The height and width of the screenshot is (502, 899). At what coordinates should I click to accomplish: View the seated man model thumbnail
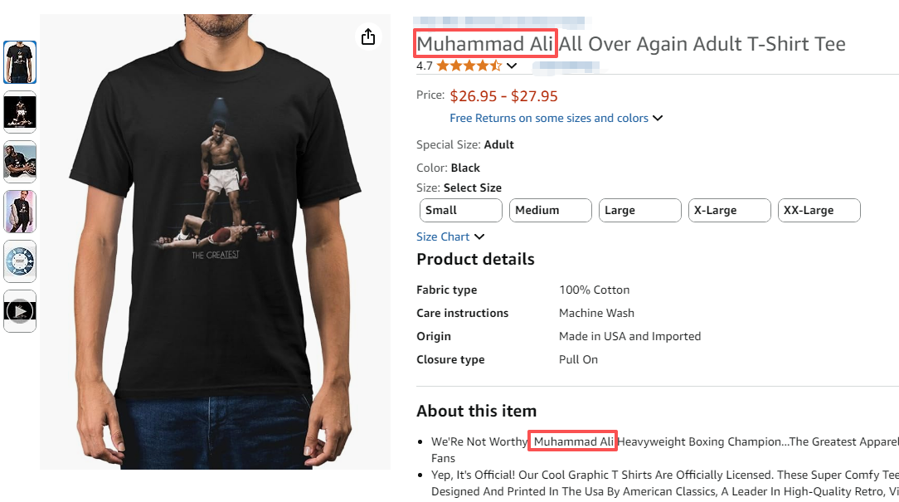click(20, 162)
